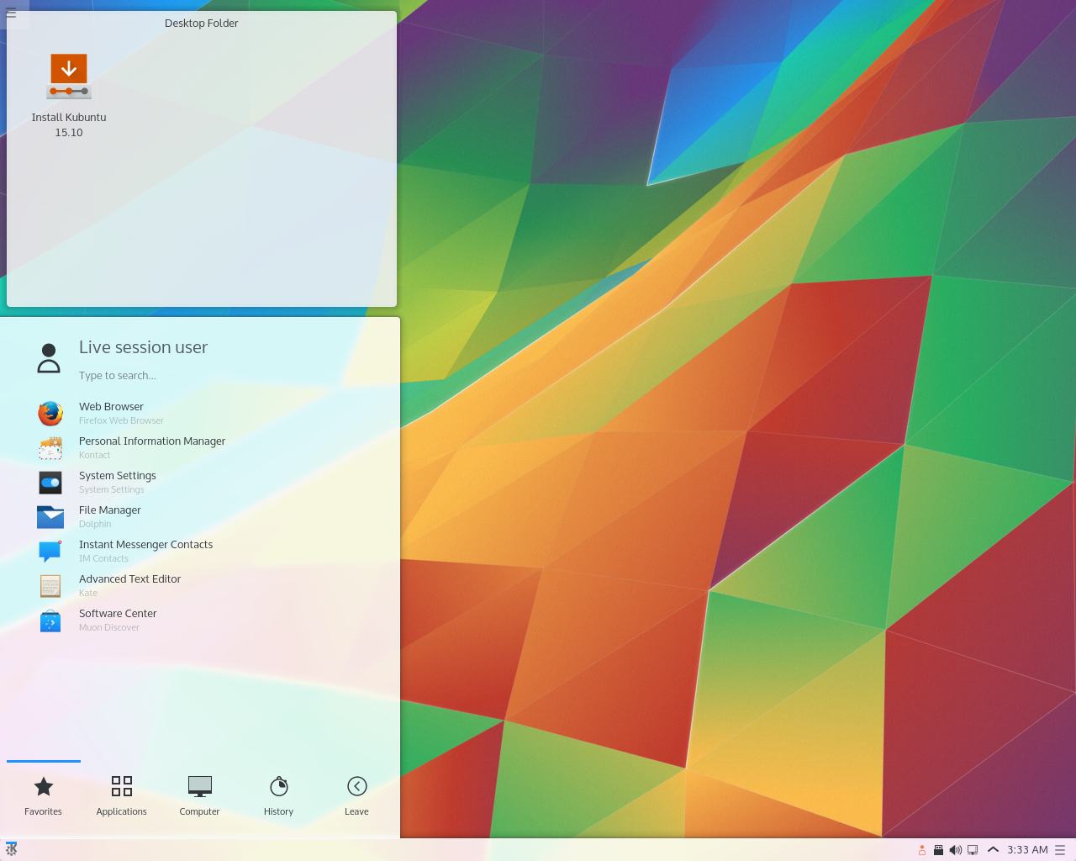Open the removable device notifier tray icon
This screenshot has width=1076, height=861.
pyautogui.click(x=938, y=850)
